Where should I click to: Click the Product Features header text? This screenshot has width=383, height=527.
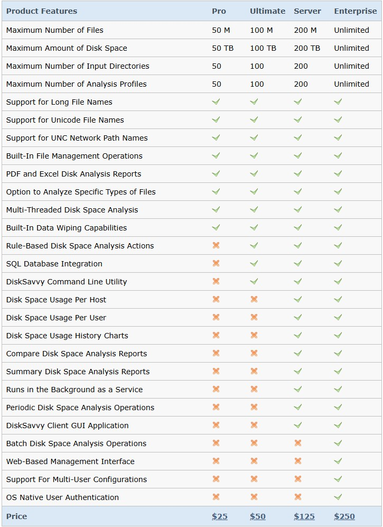tap(42, 11)
